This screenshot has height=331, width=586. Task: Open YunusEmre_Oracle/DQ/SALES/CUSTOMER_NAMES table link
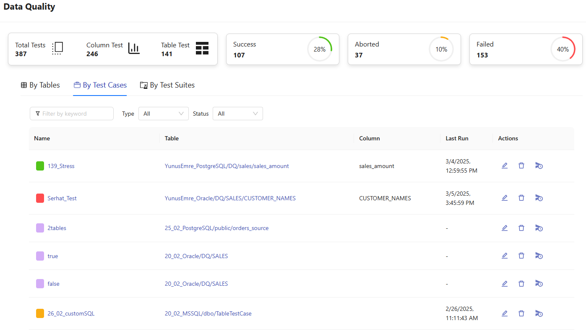coord(230,198)
